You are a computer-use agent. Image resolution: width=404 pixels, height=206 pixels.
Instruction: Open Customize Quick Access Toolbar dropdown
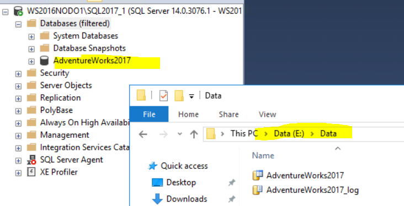tap(192, 96)
